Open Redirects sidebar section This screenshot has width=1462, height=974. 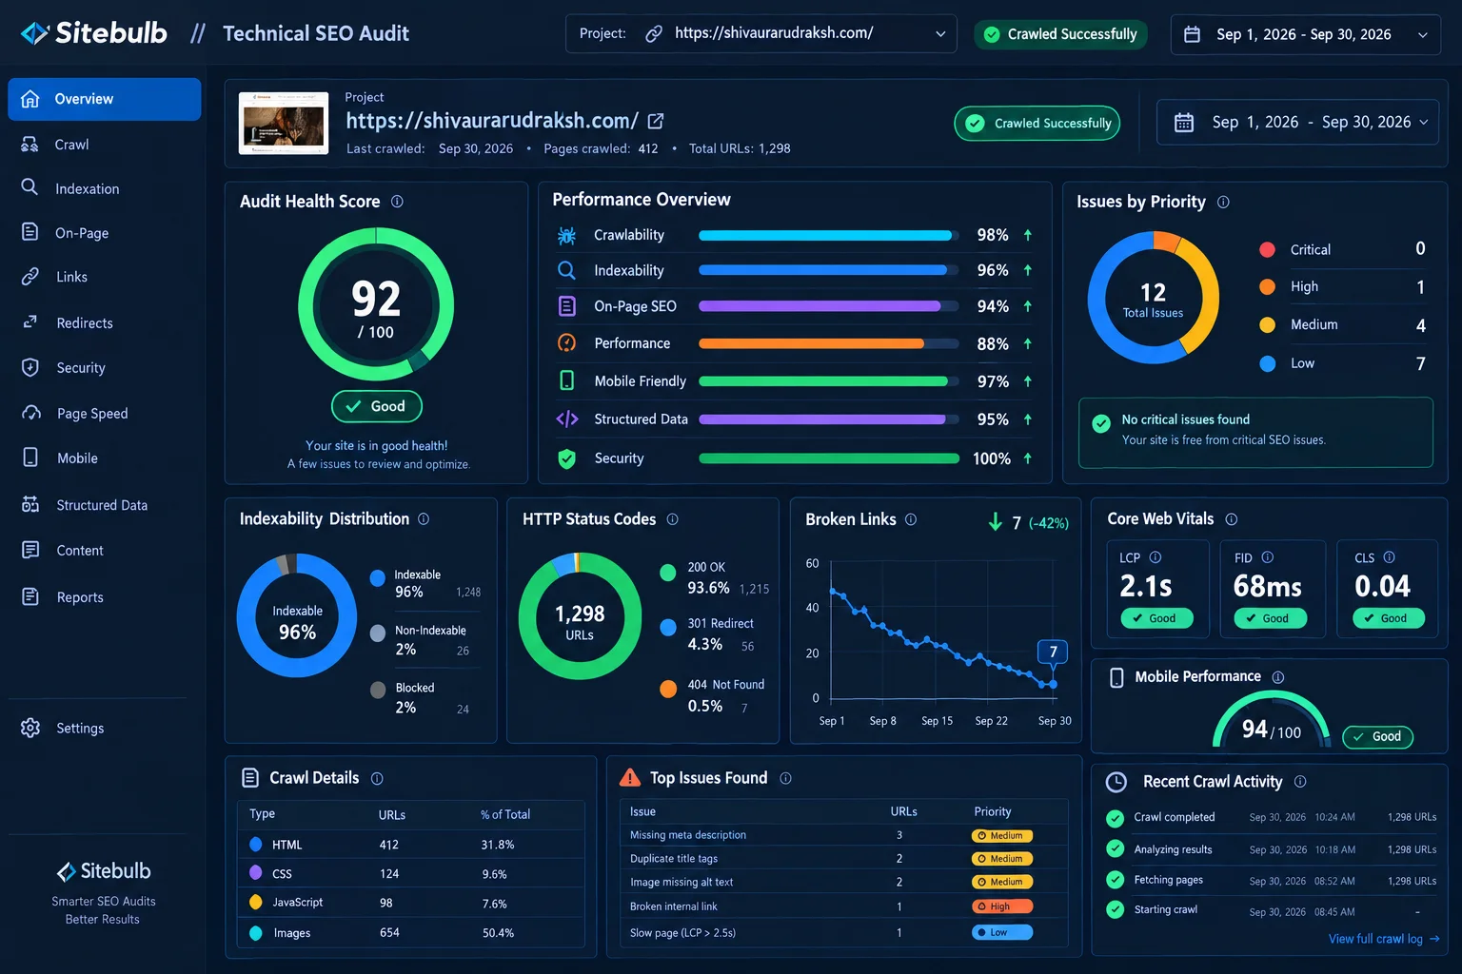click(105, 322)
